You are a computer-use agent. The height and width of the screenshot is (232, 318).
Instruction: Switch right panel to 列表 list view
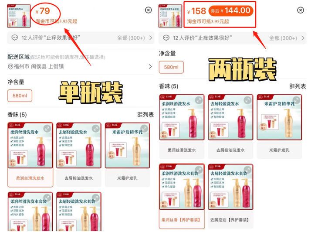click(298, 86)
